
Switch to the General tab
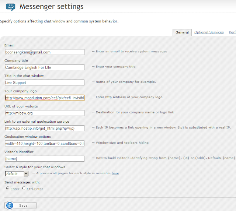[x=182, y=32]
